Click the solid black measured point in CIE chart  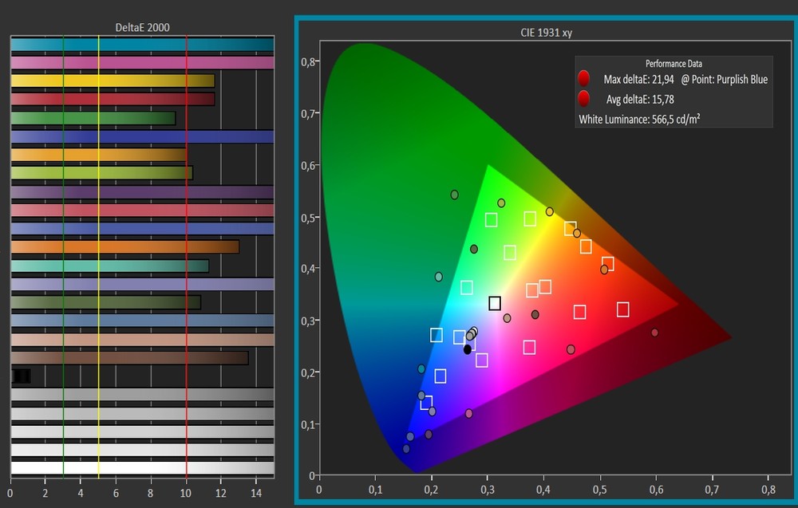(467, 349)
